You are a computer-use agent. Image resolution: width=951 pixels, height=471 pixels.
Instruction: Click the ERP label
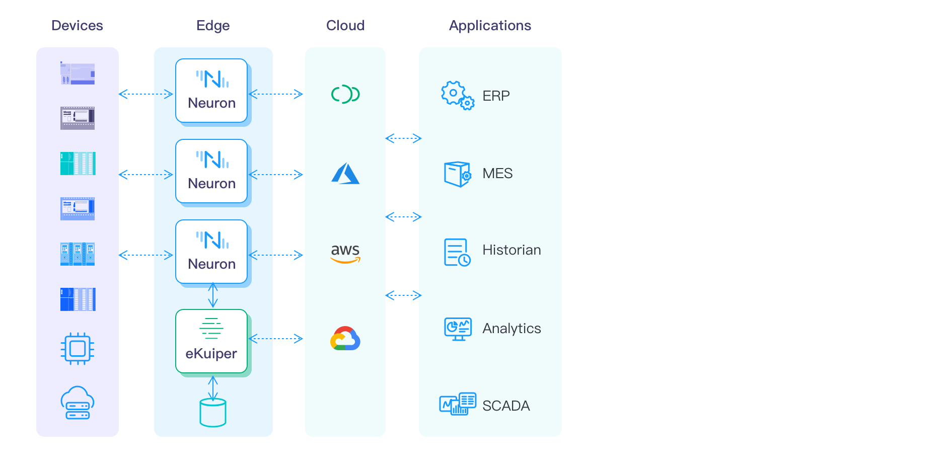click(496, 96)
